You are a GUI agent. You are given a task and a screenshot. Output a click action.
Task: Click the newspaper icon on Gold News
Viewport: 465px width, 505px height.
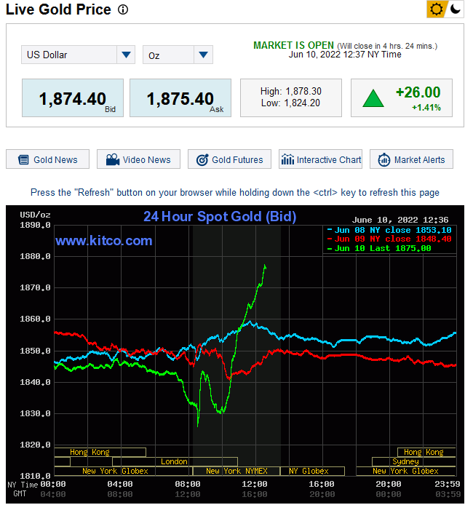tap(23, 160)
